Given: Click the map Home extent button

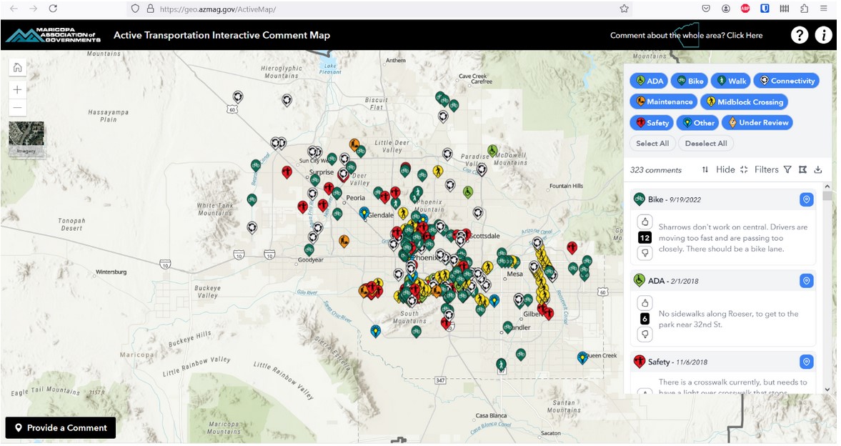Looking at the screenshot, I should pyautogui.click(x=18, y=68).
